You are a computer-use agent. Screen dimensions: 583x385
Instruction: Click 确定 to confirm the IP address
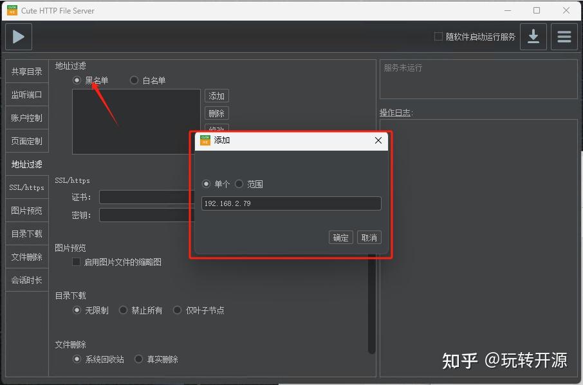(x=340, y=237)
